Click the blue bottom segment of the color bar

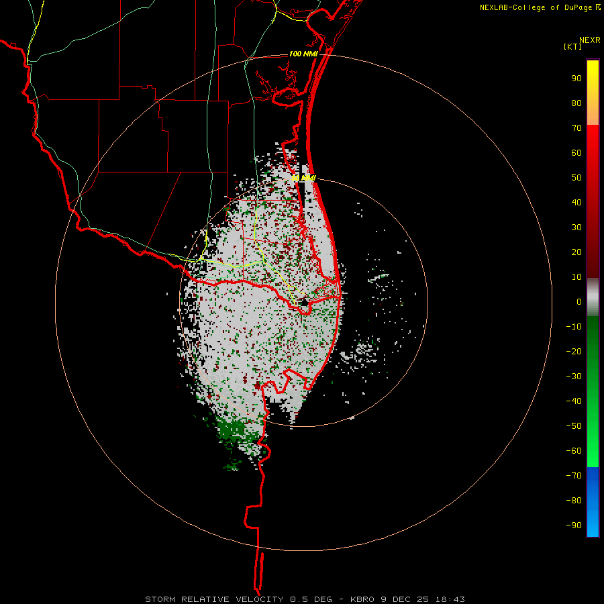point(593,502)
